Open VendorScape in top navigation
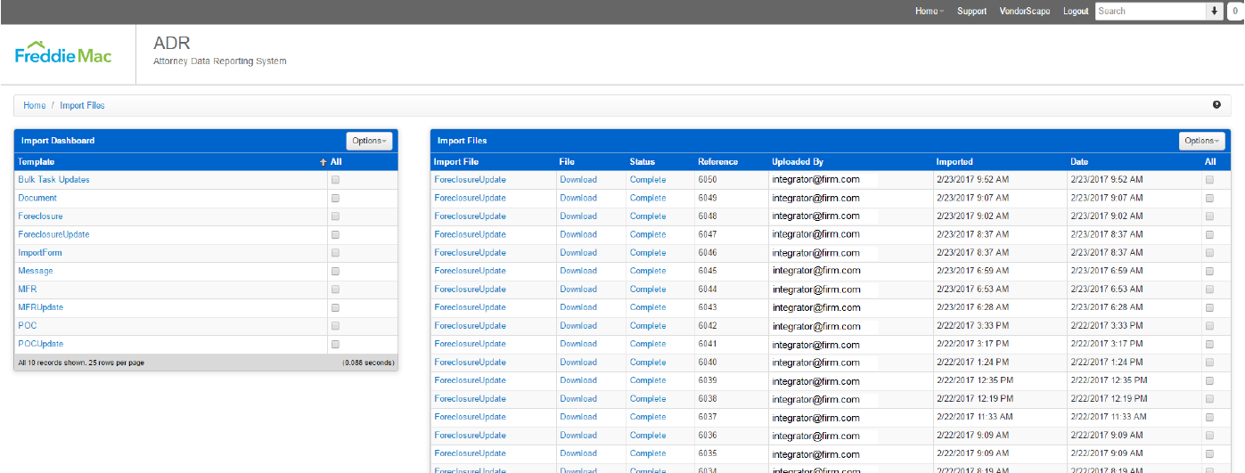This screenshot has height=473, width=1245. tap(1025, 11)
